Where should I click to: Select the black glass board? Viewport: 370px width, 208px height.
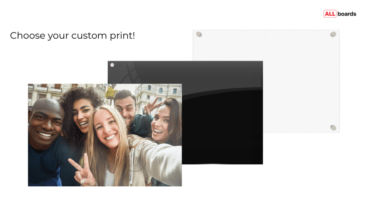tap(222, 126)
